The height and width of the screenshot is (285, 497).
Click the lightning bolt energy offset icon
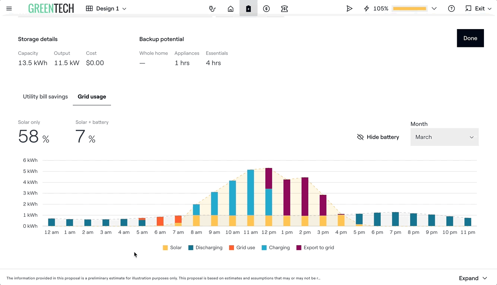[x=367, y=9]
